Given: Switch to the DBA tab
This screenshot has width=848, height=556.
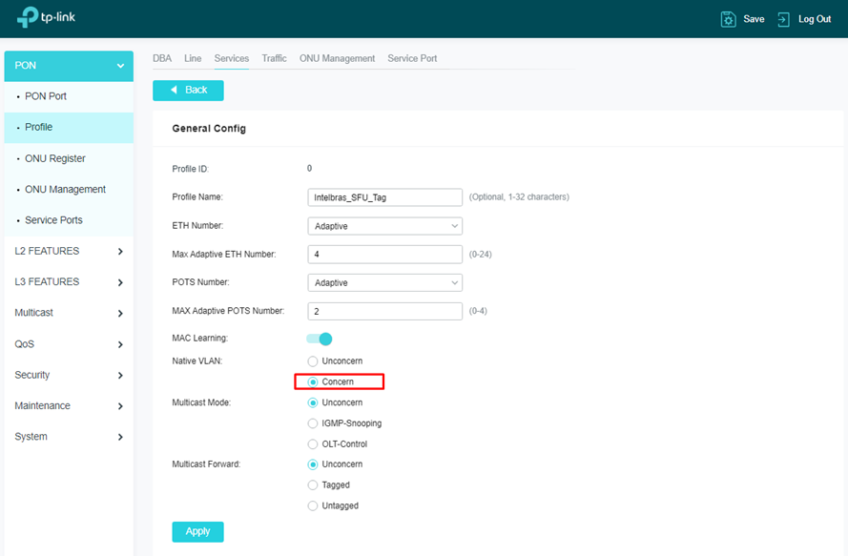Looking at the screenshot, I should click(x=162, y=58).
